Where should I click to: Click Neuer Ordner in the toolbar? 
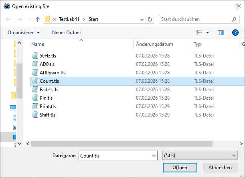(x=67, y=32)
